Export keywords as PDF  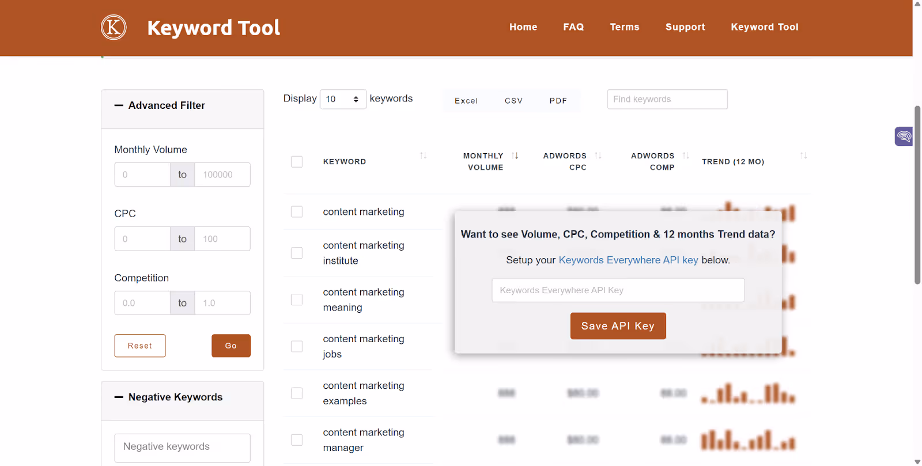tap(558, 101)
